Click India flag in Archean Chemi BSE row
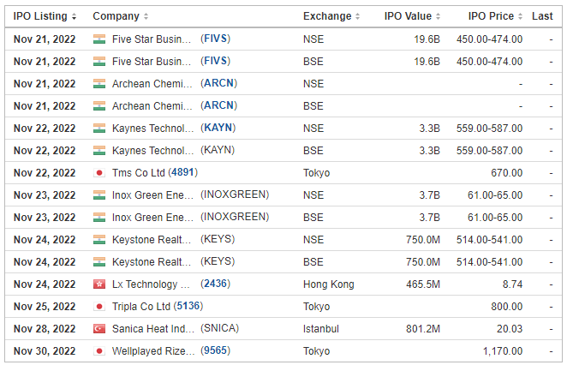The height and width of the screenshot is (365, 567). tap(99, 106)
